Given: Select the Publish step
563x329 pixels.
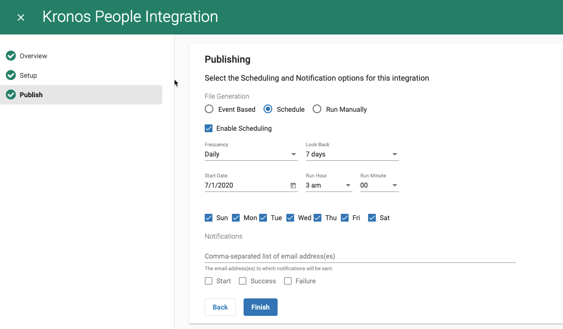Looking at the screenshot, I should (x=81, y=95).
